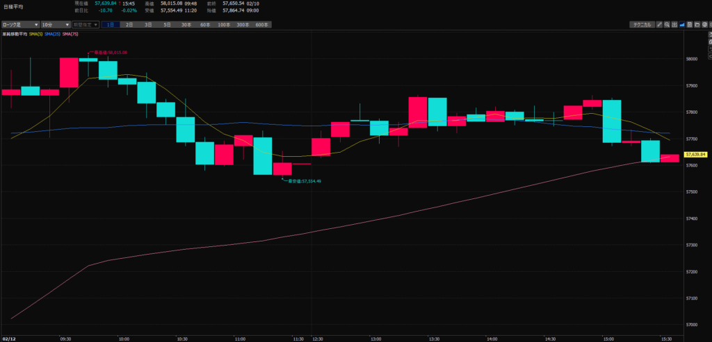Click the blue SMA(25) legend label

click(x=53, y=33)
